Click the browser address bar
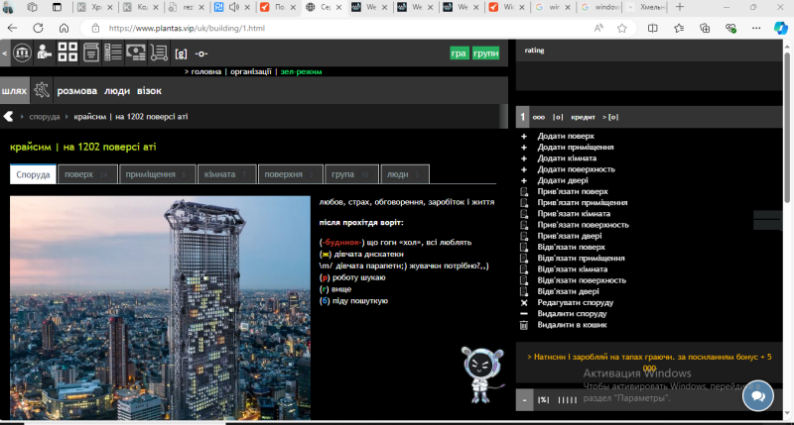794x425 pixels. (x=298, y=28)
